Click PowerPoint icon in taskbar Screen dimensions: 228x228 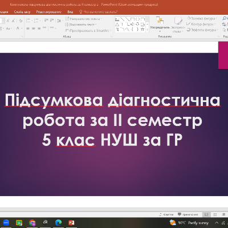pos(71,222)
